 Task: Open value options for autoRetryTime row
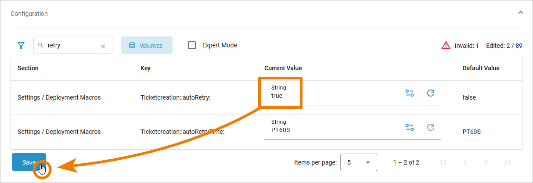(x=409, y=127)
